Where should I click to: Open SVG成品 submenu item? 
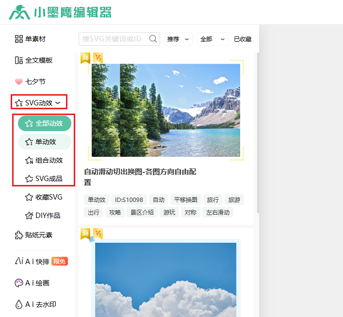pos(48,179)
